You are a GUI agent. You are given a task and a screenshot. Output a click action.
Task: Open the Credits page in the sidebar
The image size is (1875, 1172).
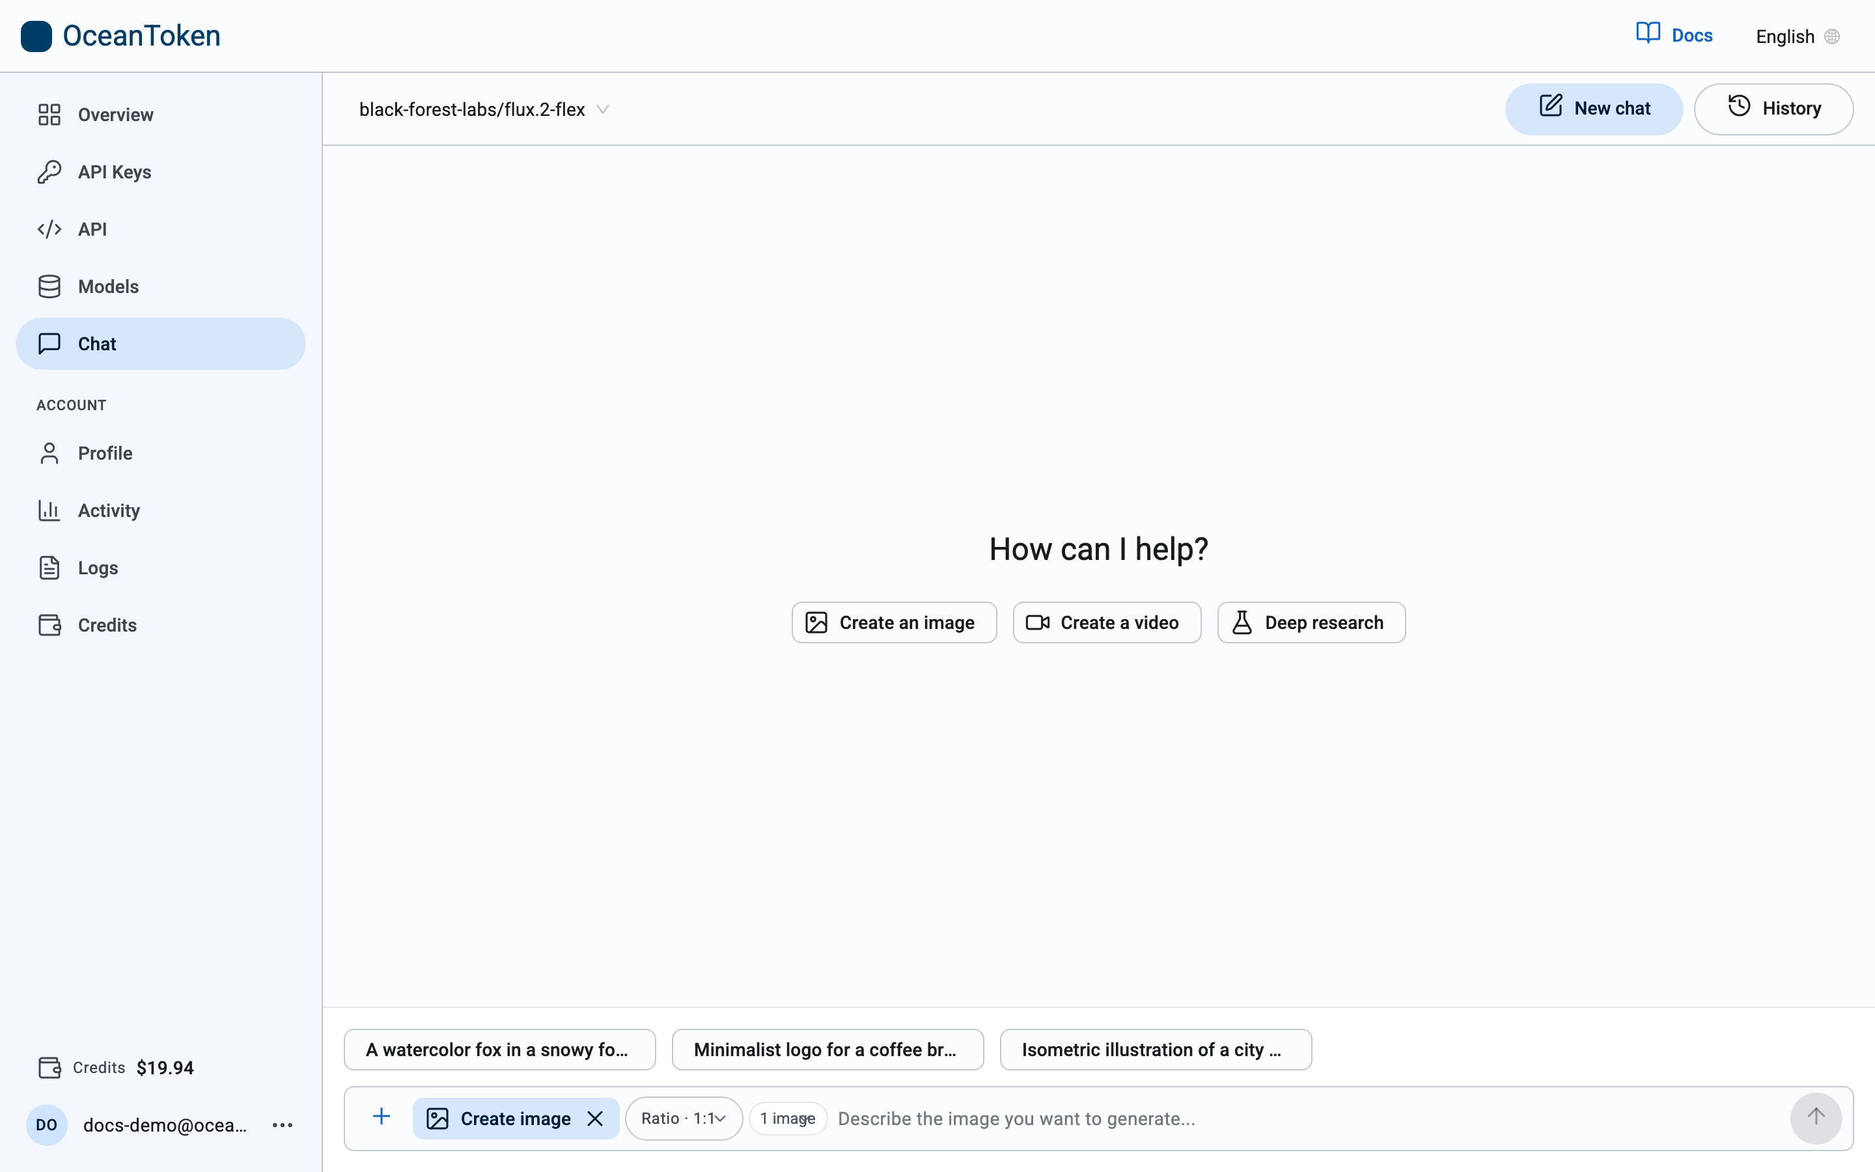pos(160,626)
